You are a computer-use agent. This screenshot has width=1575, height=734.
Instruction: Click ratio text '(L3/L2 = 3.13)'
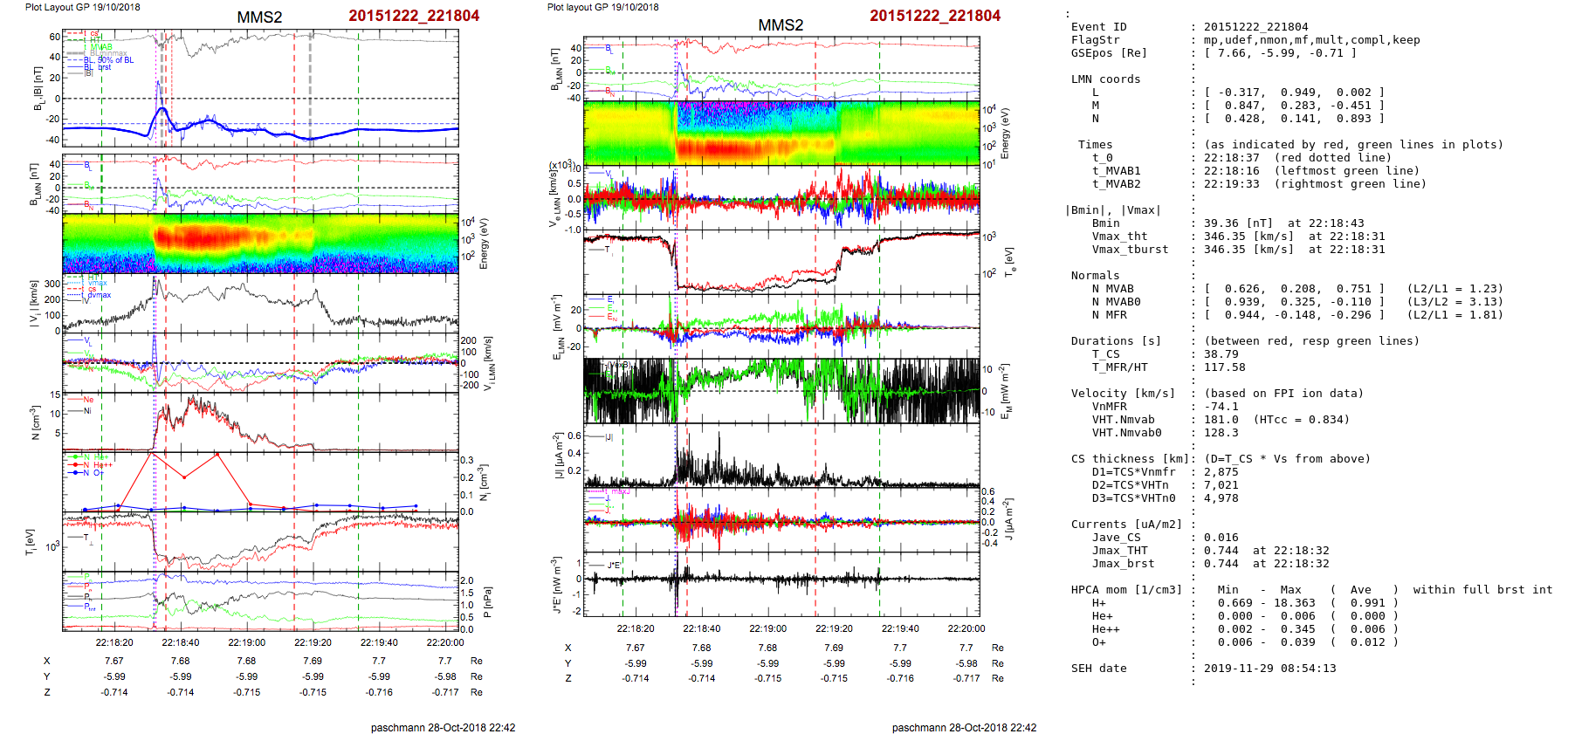point(1455,302)
